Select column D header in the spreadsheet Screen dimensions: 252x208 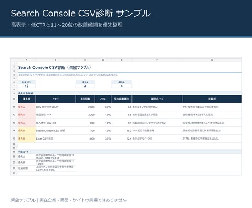pyautogui.click(x=103, y=60)
